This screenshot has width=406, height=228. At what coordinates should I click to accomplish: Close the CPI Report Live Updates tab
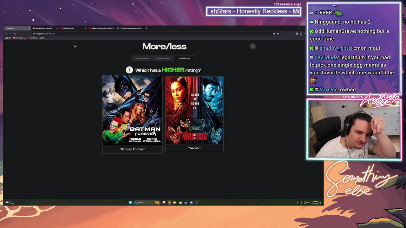[142, 28]
